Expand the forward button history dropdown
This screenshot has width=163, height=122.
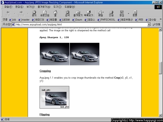point(28,13)
